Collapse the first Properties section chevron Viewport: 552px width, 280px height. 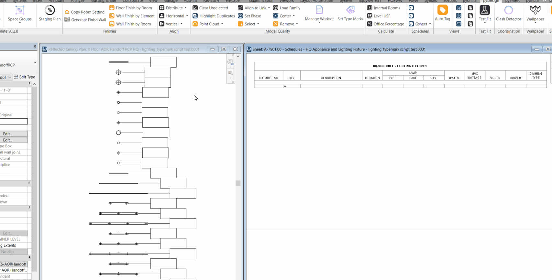pyautogui.click(x=29, y=83)
